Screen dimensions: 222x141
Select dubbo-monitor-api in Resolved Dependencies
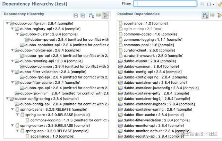click(x=151, y=125)
